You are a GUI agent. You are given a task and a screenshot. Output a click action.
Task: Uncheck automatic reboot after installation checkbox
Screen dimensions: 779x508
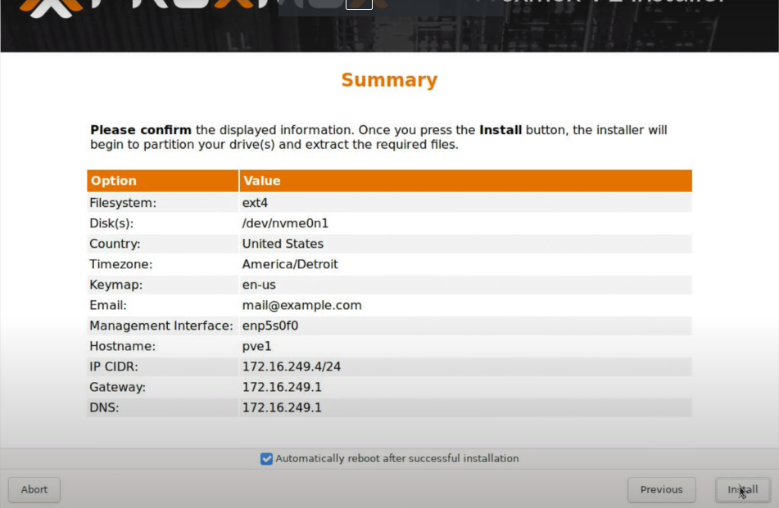pos(266,459)
